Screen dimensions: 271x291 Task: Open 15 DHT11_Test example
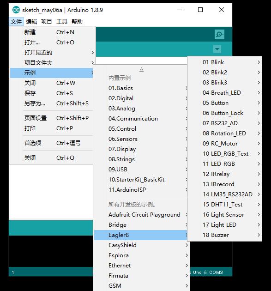click(225, 205)
